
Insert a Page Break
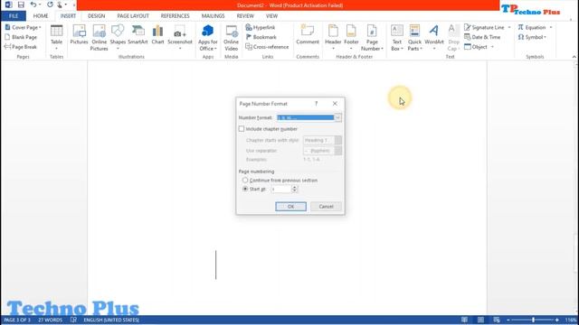tap(21, 47)
